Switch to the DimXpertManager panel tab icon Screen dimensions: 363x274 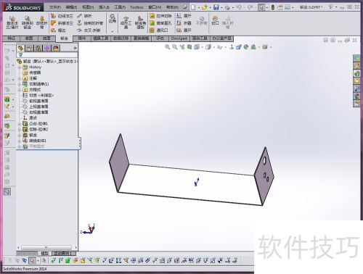point(47,49)
